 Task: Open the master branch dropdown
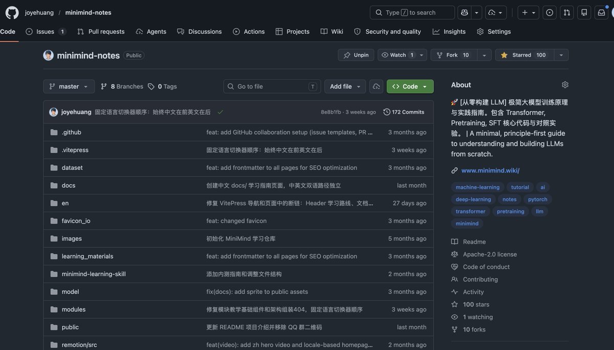tap(69, 86)
